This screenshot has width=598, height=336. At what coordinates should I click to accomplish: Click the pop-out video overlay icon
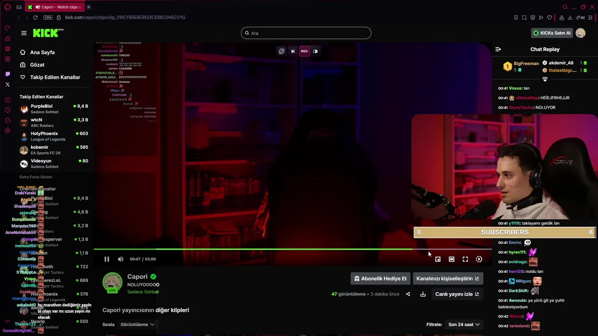281,51
